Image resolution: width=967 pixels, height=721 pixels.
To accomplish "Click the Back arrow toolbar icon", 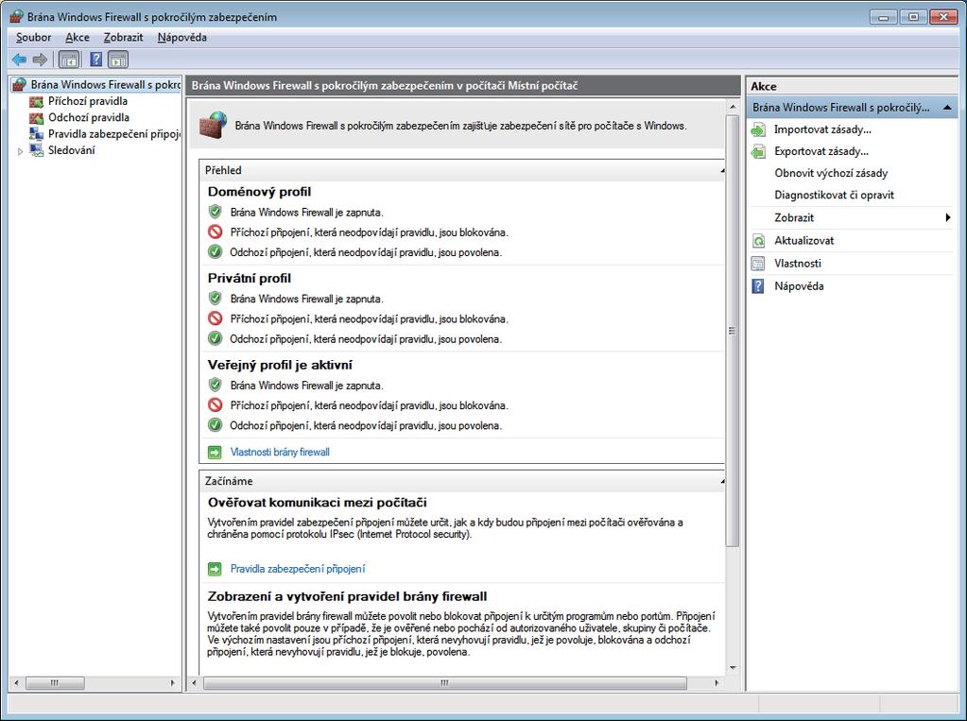I will (x=19, y=60).
